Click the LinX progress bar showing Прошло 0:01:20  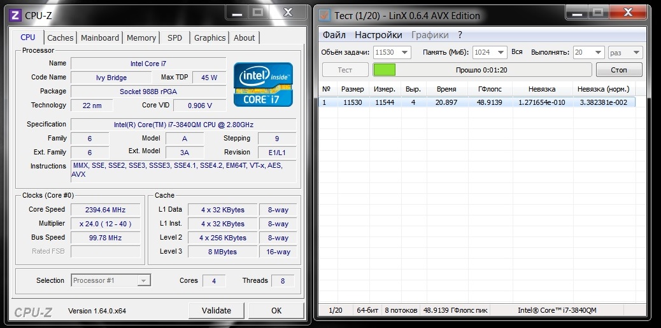pos(481,70)
